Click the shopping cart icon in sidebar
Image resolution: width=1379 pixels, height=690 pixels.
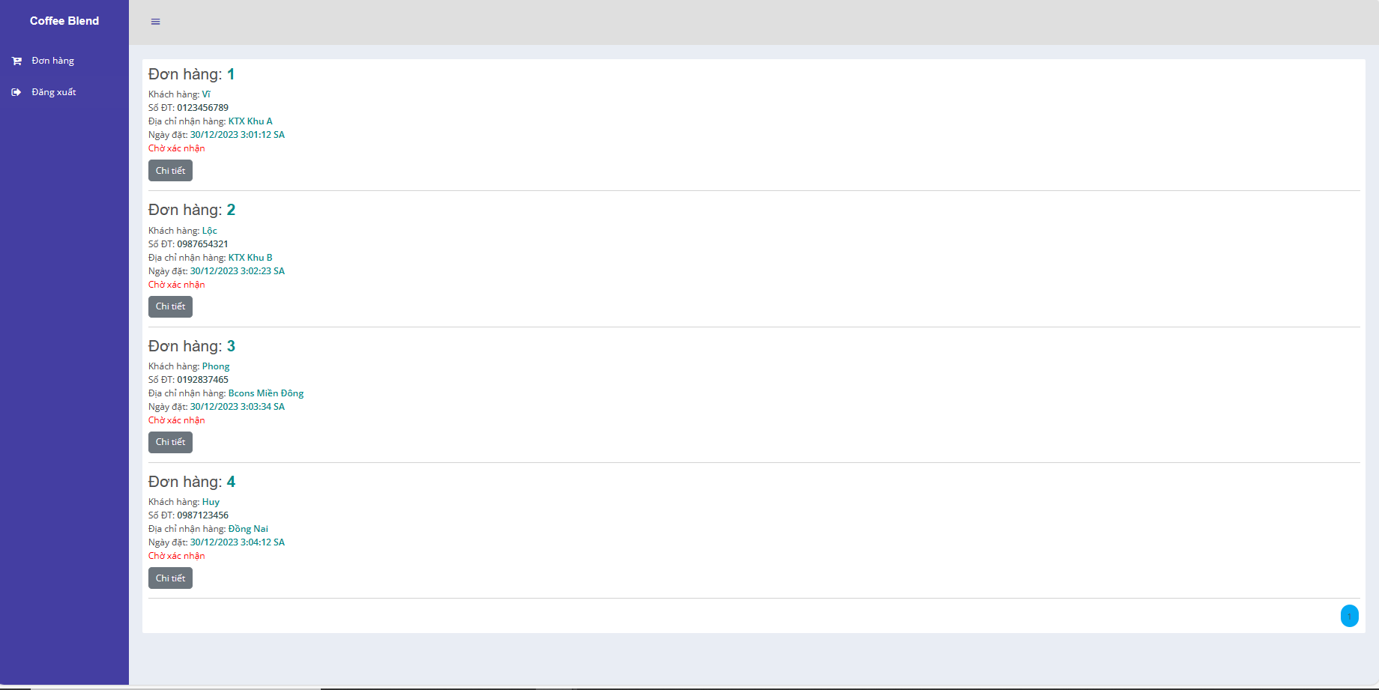click(x=16, y=61)
